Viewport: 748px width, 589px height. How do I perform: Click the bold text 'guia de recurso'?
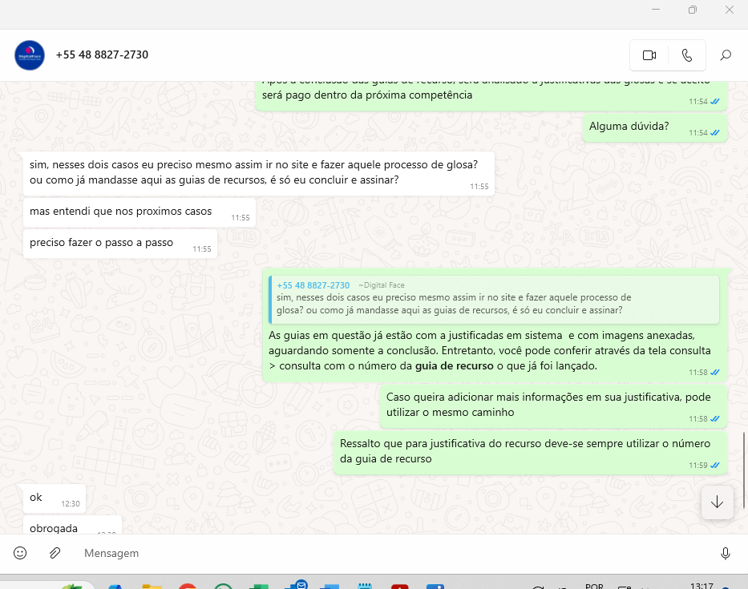coord(454,365)
